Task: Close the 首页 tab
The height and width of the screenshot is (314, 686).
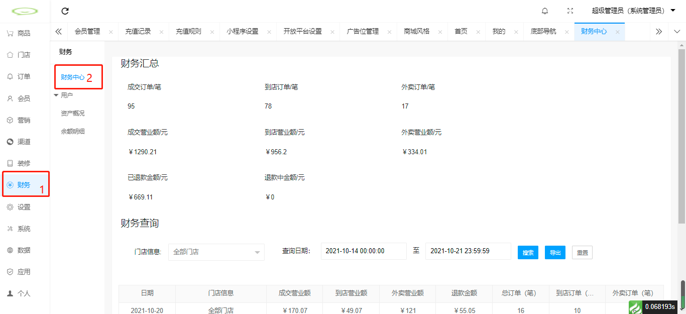Action: click(x=478, y=32)
